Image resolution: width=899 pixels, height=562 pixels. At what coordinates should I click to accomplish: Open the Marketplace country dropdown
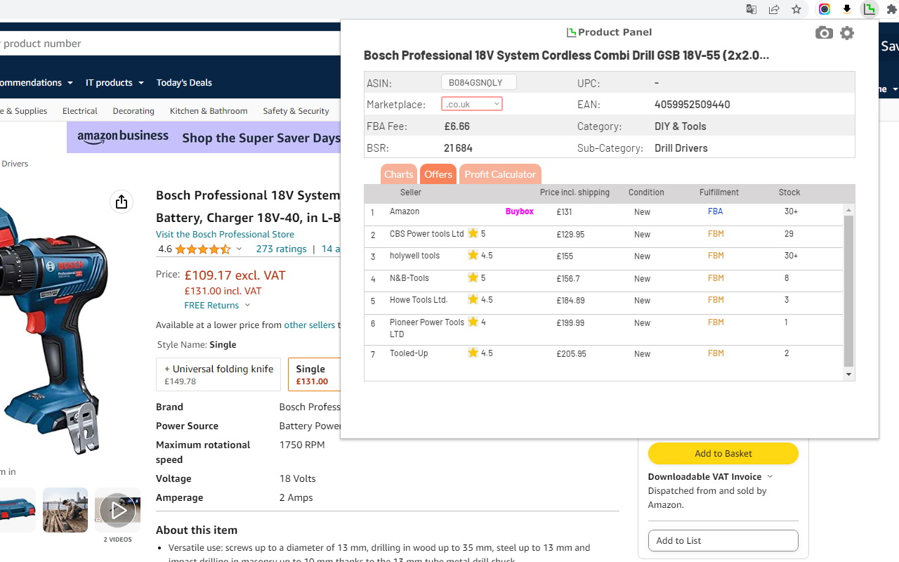tap(471, 103)
